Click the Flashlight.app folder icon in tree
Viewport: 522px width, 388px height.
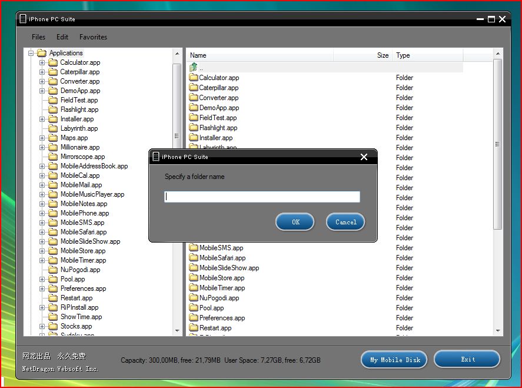click(53, 110)
